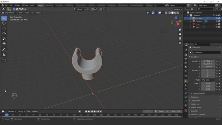This screenshot has height=125, width=222.
Task: Open the World properties tab icon
Action: pos(186,71)
